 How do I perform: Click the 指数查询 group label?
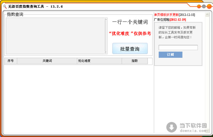15,14
